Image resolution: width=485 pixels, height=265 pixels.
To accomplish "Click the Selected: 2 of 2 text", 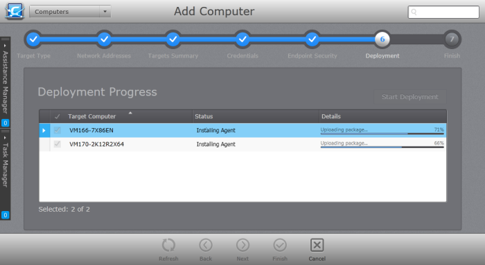I will [x=64, y=210].
